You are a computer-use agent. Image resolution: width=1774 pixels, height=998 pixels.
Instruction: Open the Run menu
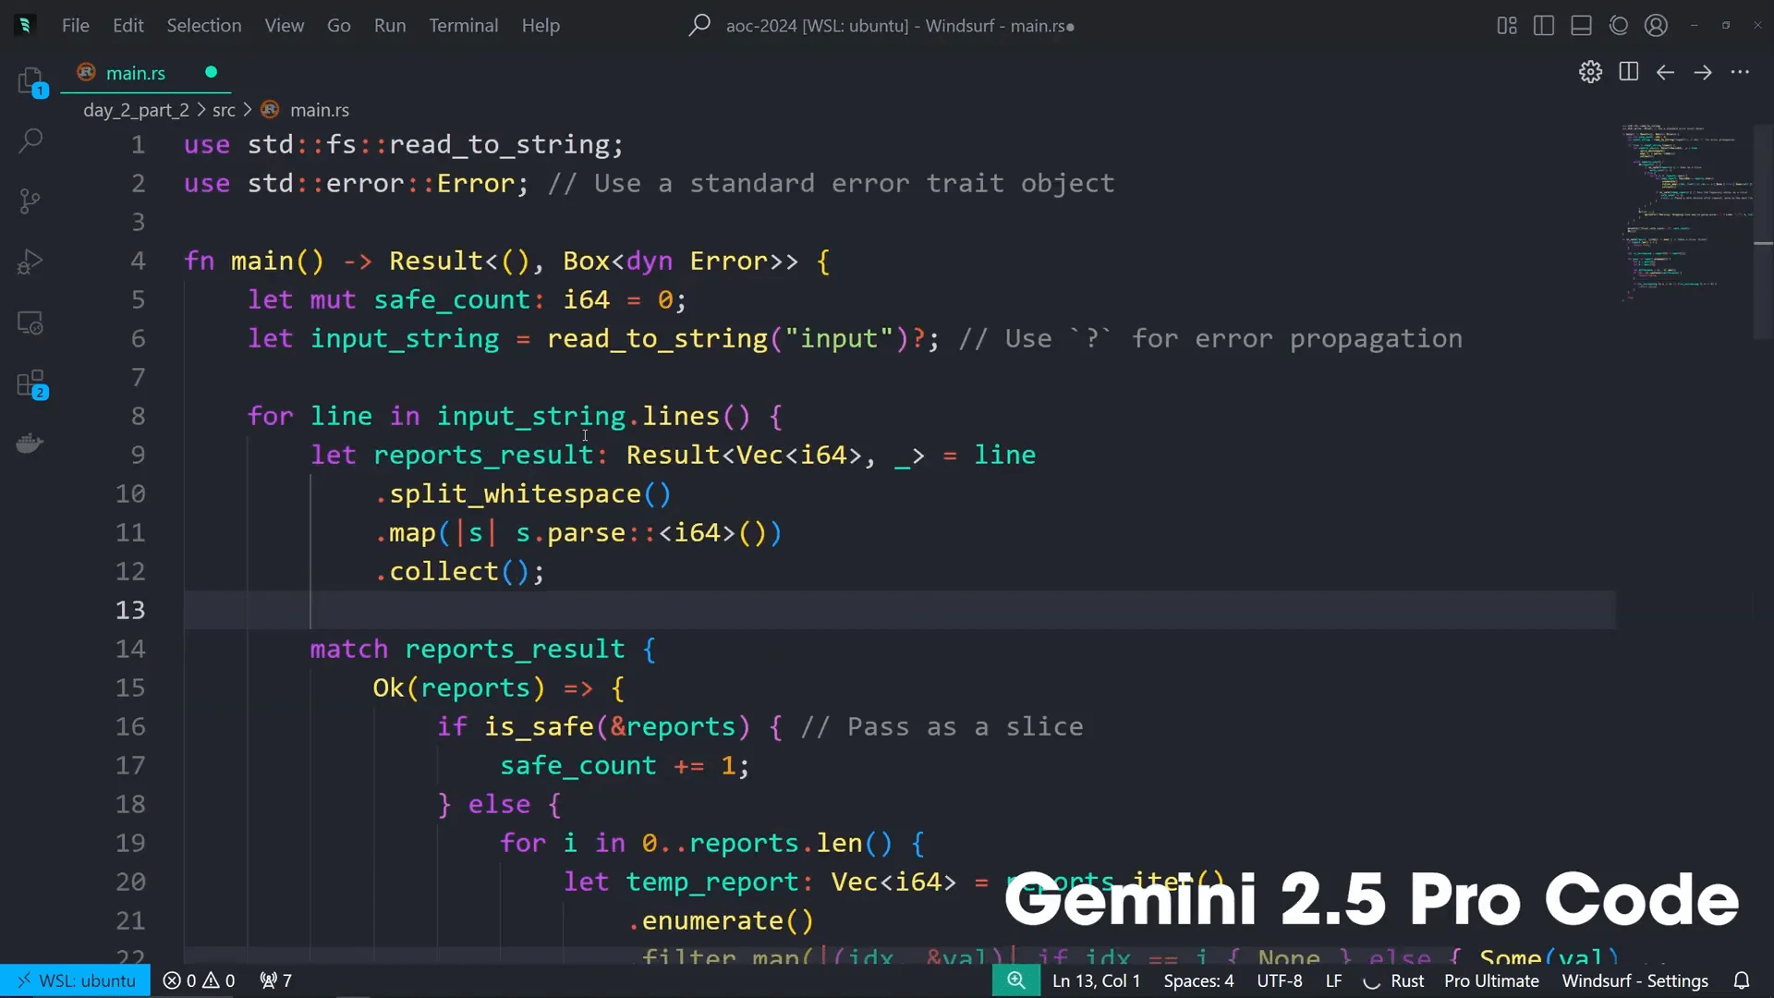click(x=390, y=25)
